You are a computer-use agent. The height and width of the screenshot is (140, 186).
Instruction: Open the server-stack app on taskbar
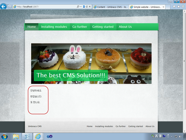[x=27, y=136]
